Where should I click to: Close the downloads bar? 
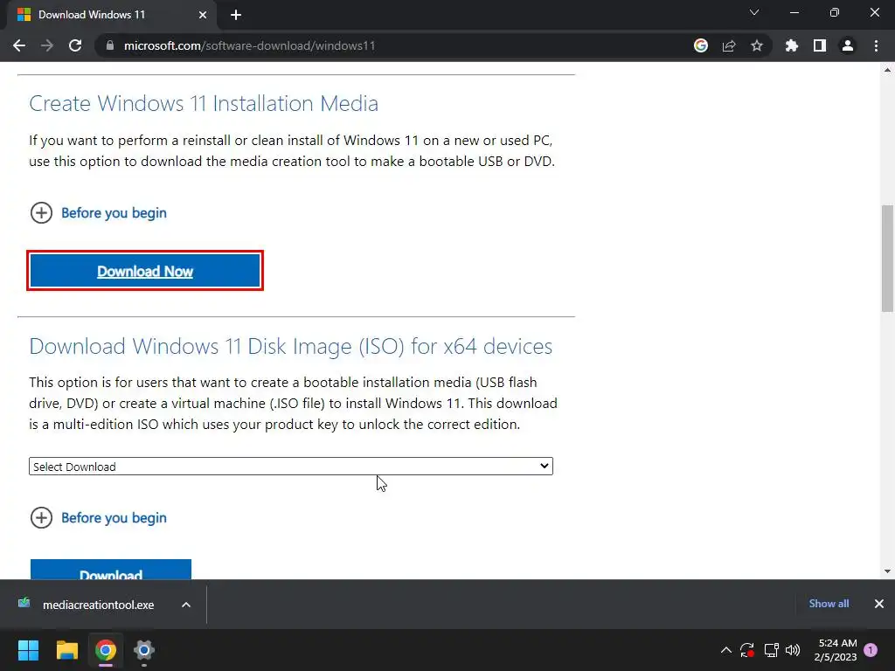coord(879,604)
